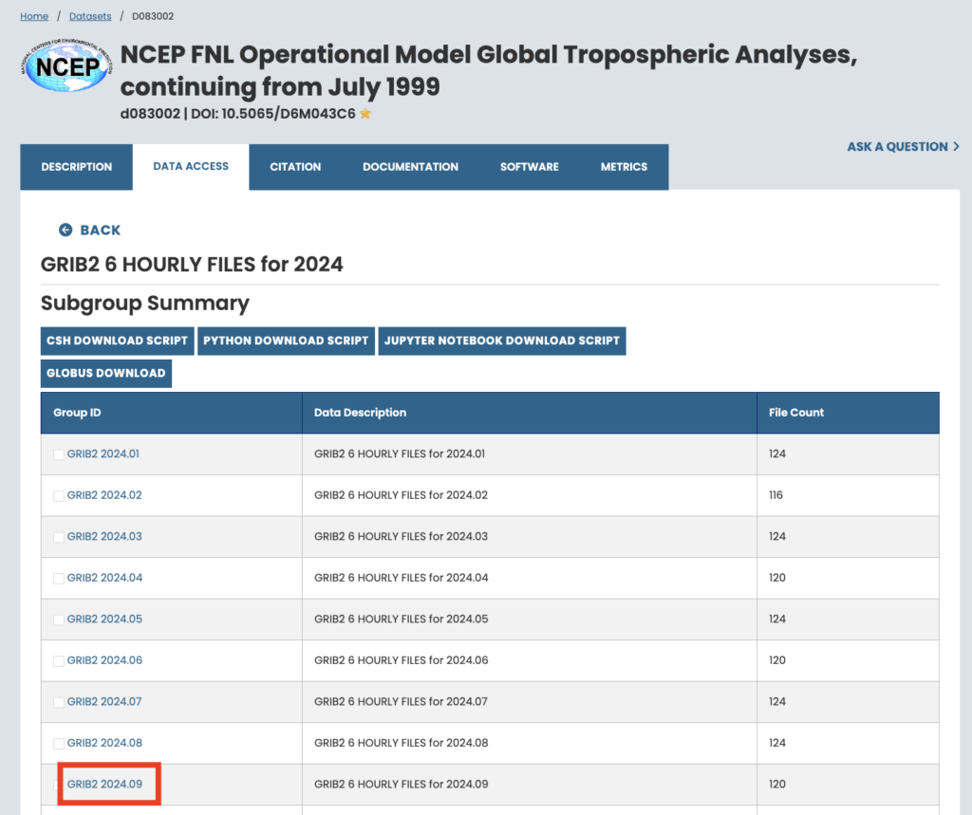Enable the GRIB2 2024.04 row checkbox

(59, 578)
